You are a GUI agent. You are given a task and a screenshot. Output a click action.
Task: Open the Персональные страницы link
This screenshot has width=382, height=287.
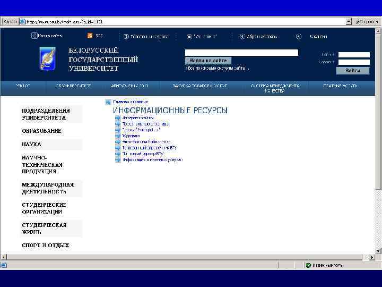(146, 124)
